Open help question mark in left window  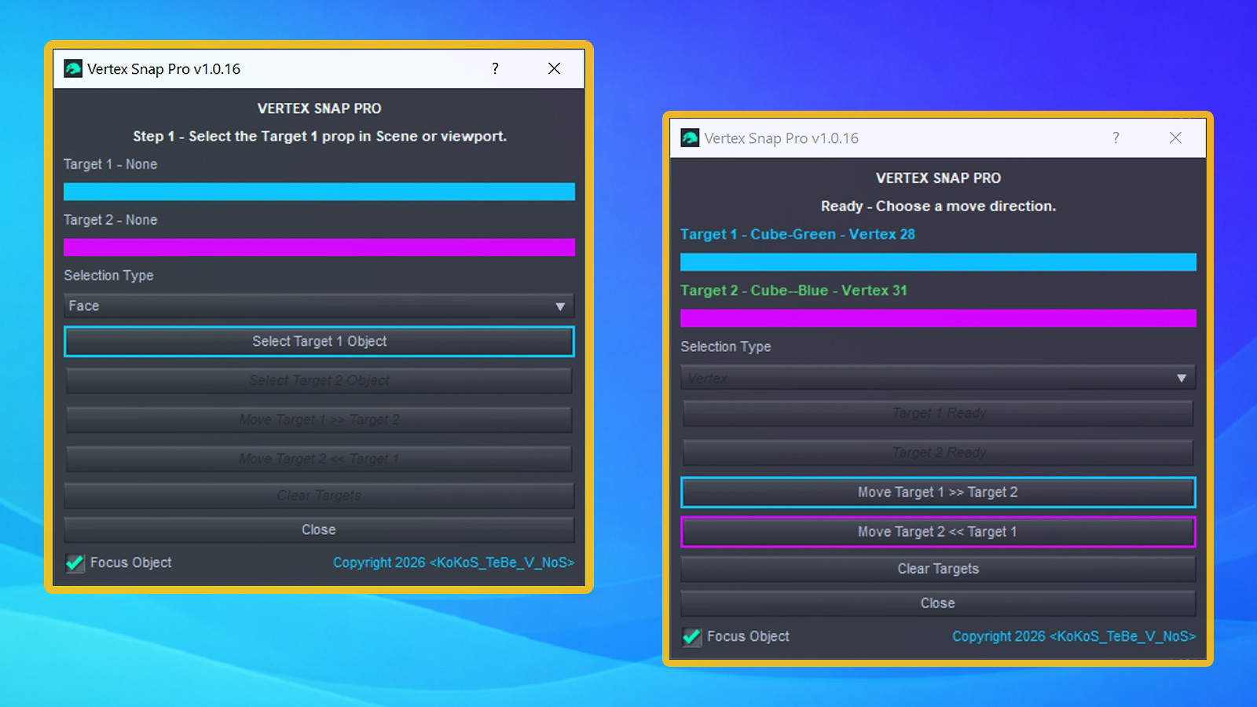tap(495, 68)
